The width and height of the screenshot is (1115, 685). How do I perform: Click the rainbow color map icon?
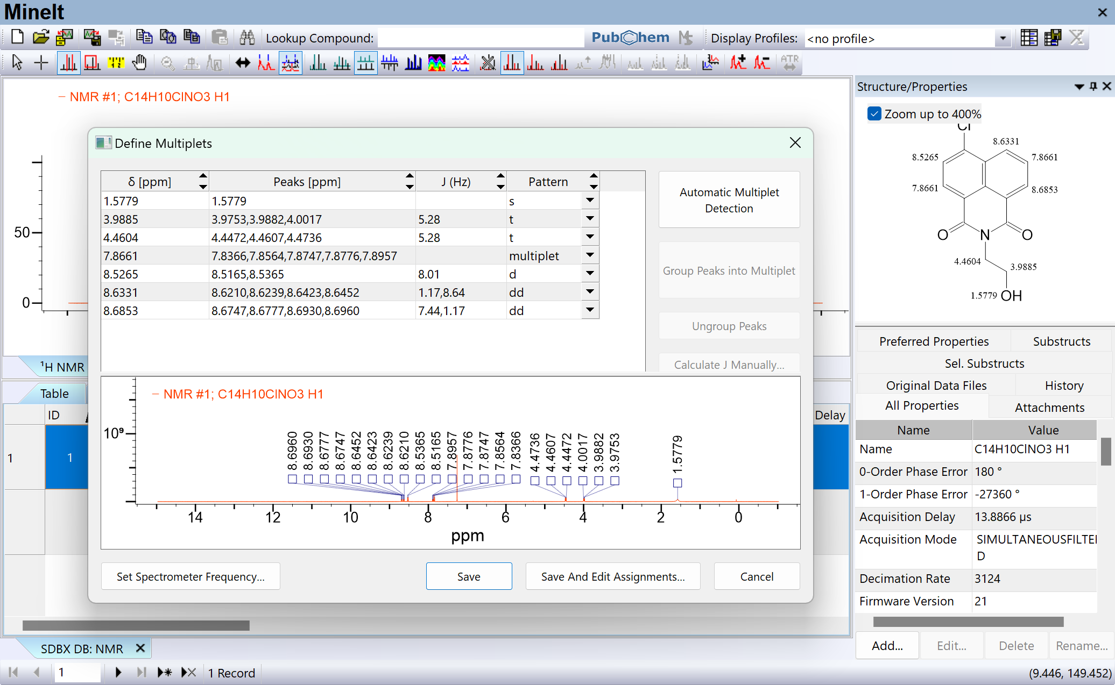point(436,63)
